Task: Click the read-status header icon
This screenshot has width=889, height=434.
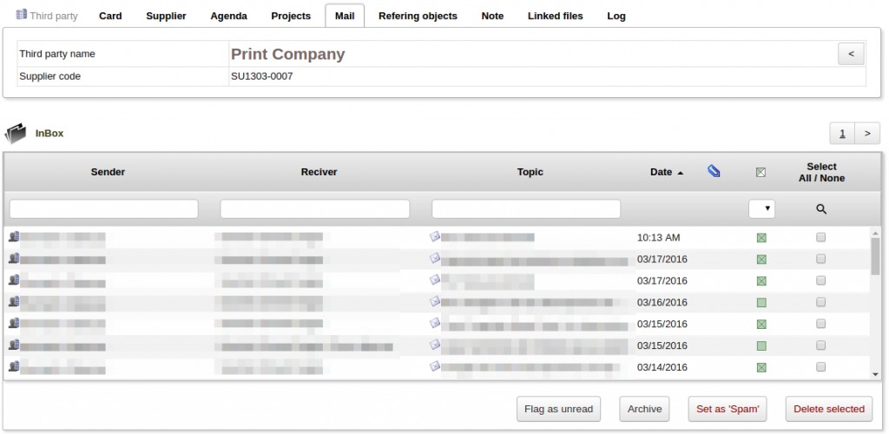Action: 761,173
